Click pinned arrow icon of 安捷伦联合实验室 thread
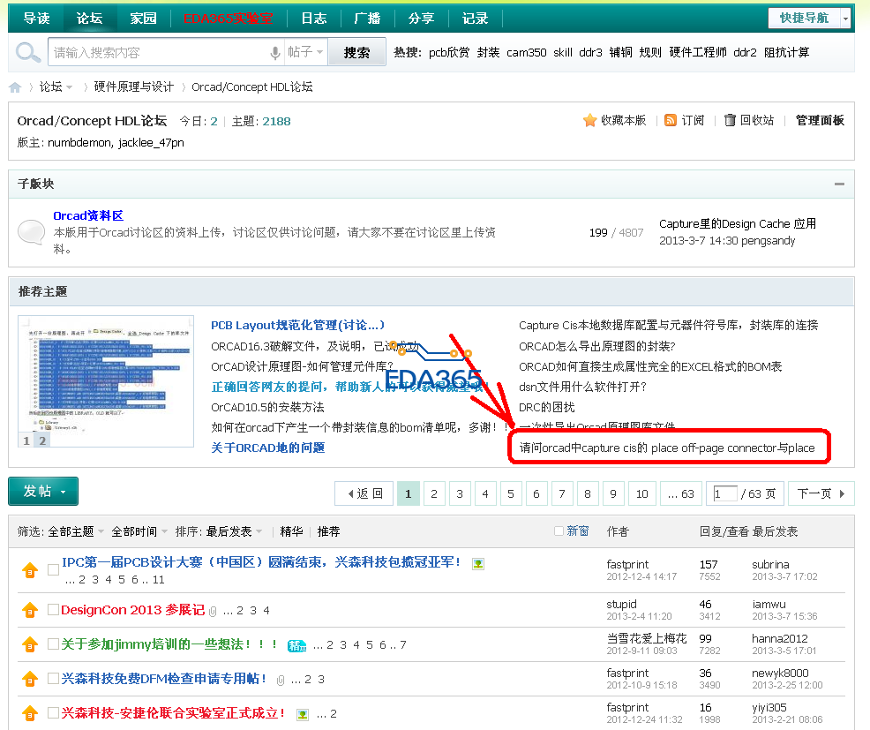This screenshot has height=730, width=870. tap(30, 713)
